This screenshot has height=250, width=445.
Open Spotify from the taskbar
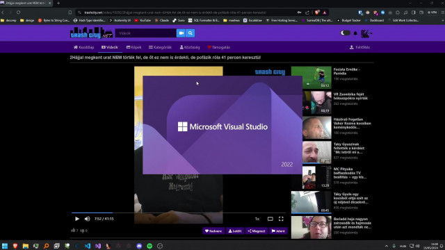tap(149, 246)
